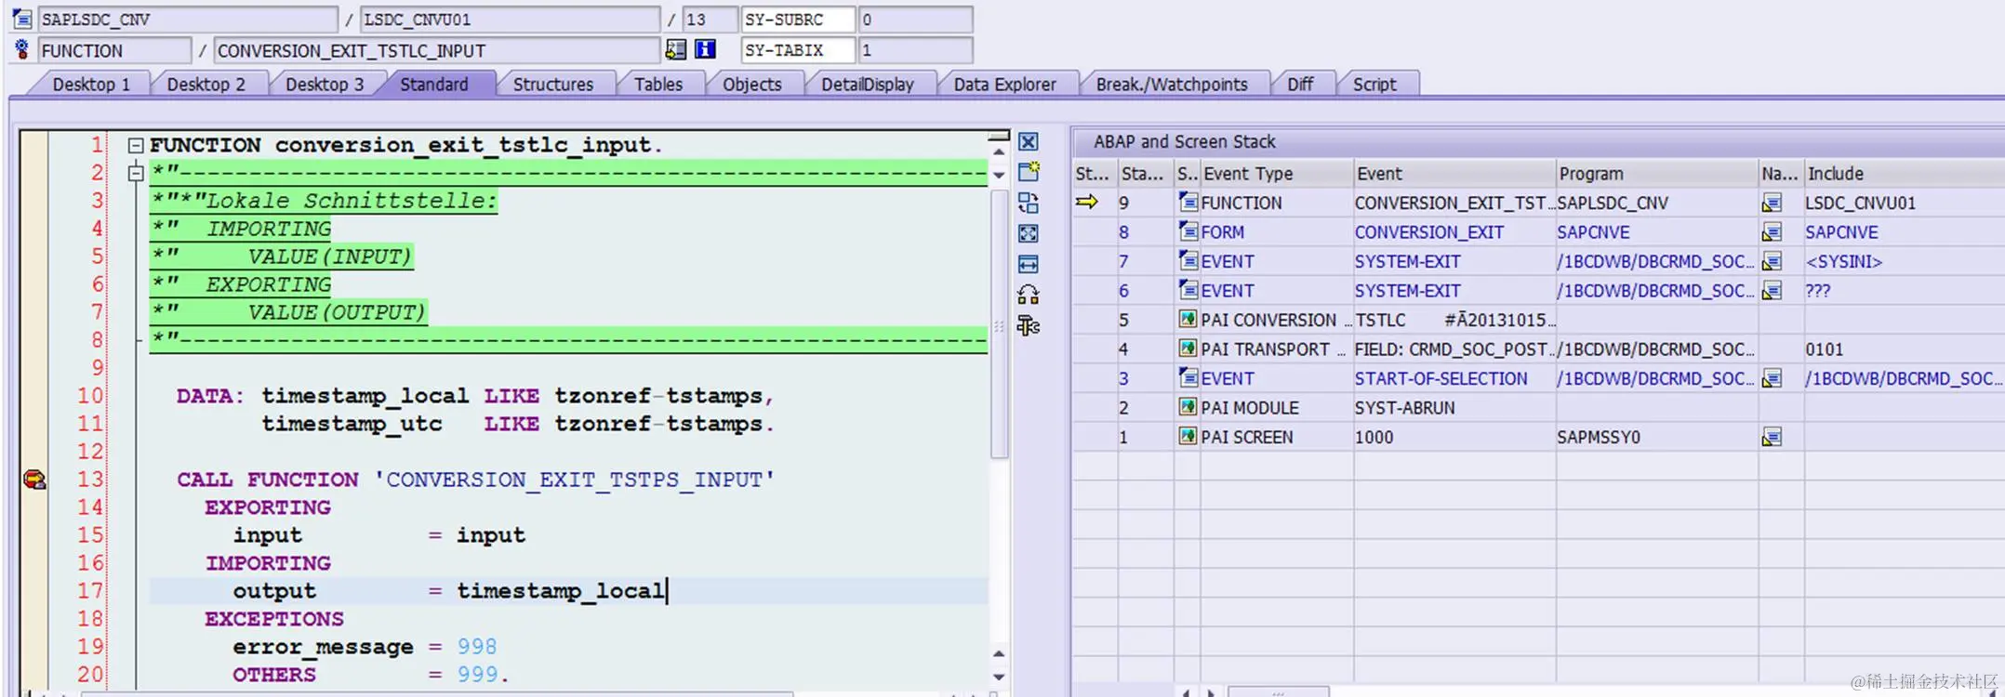
Task: Click line 17 output = timestamp_local
Action: [x=449, y=591]
